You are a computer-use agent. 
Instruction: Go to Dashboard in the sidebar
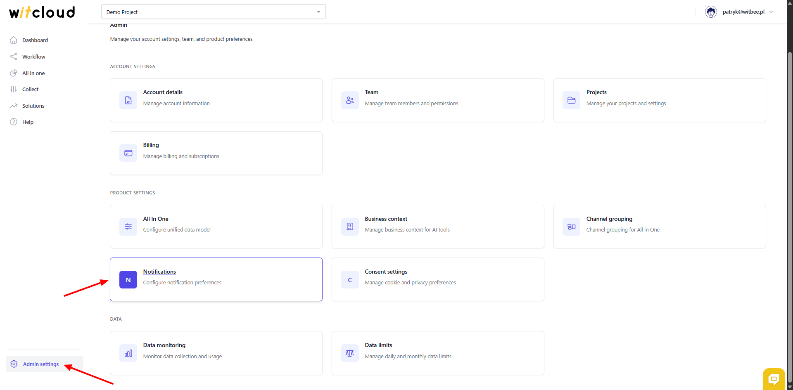(35, 40)
